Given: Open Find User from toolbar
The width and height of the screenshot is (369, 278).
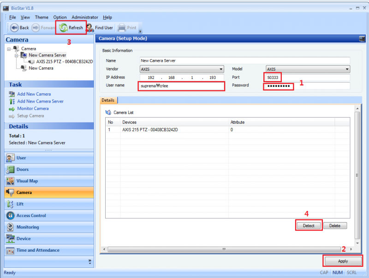Looking at the screenshot, I should click(x=90, y=28).
